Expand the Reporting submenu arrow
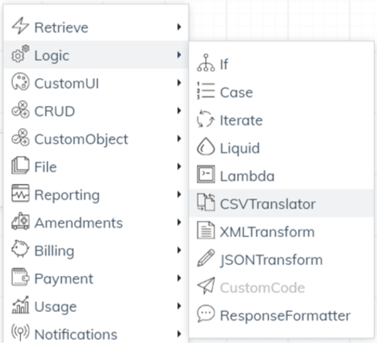377x343 pixels. (x=179, y=195)
